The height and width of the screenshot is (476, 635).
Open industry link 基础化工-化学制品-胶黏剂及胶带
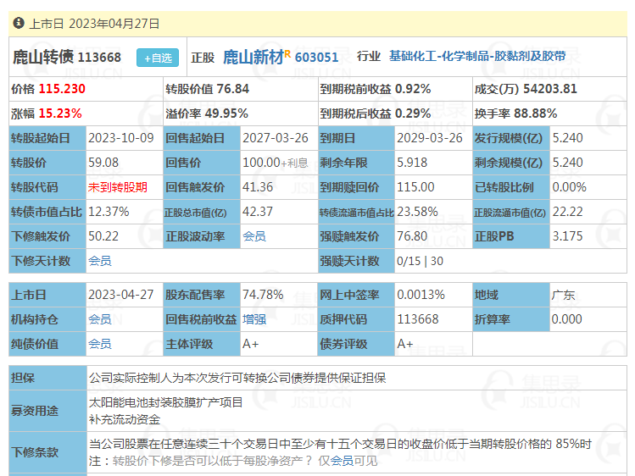(477, 56)
